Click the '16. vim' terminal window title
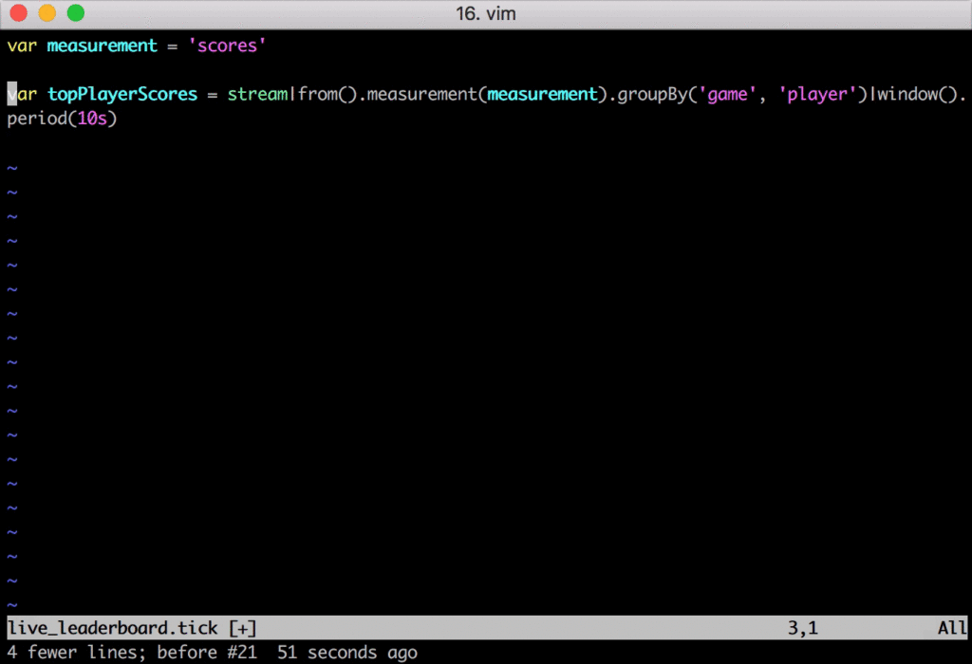Image resolution: width=972 pixels, height=664 pixels. point(486,13)
